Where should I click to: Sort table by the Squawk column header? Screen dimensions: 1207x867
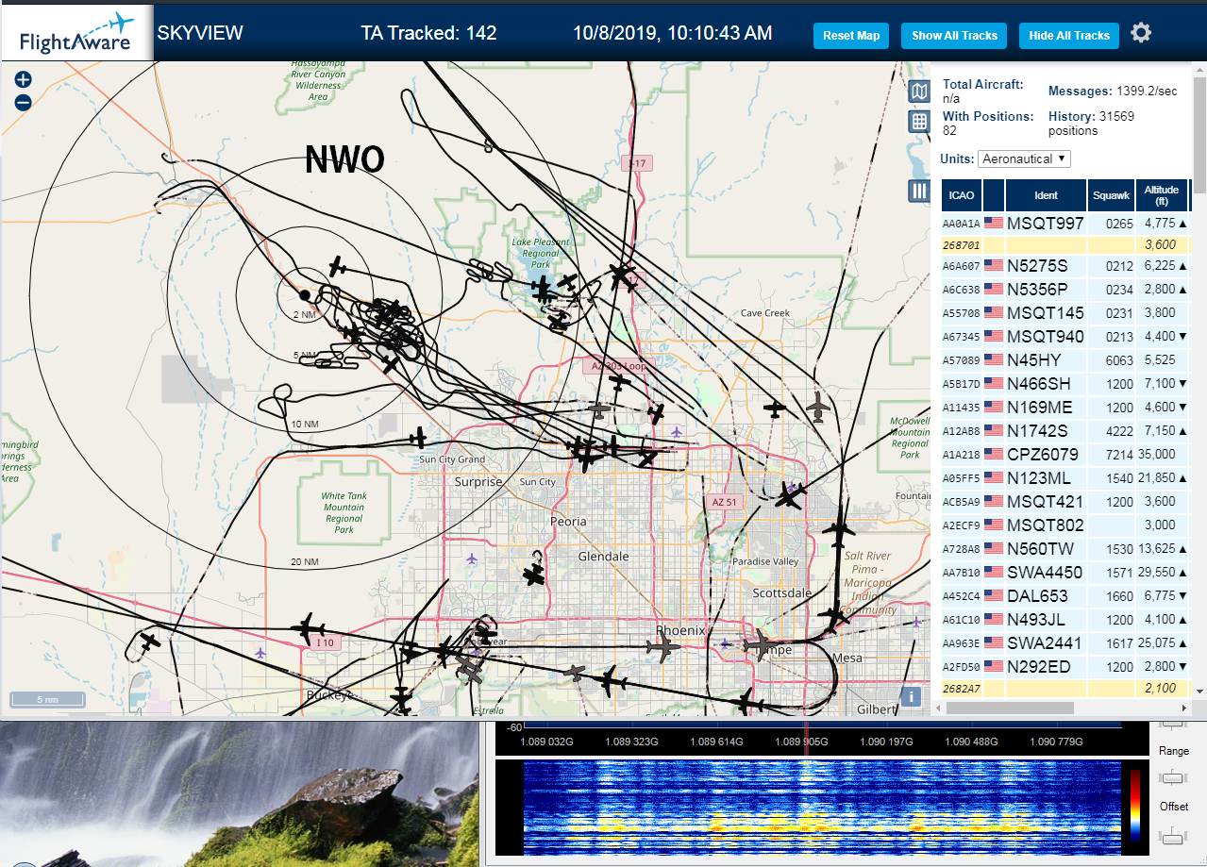click(x=1111, y=195)
